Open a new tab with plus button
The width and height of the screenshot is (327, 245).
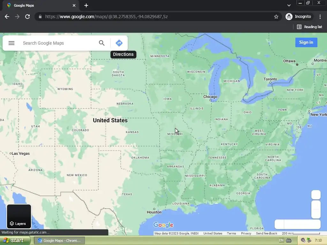click(x=86, y=5)
